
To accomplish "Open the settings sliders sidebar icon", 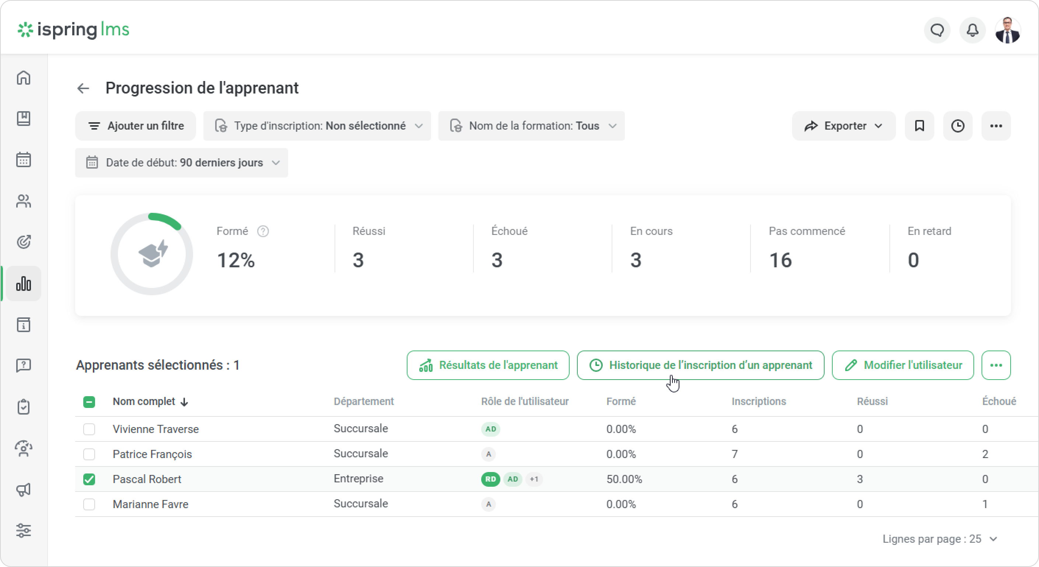I will tap(24, 530).
